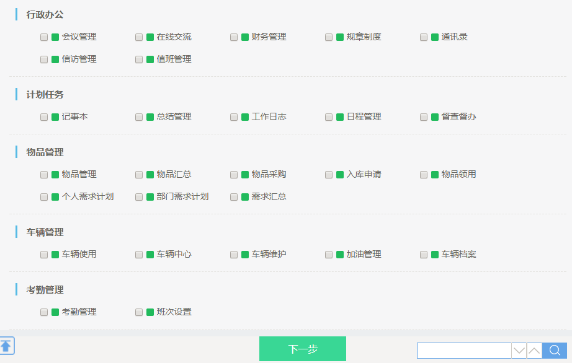
Task: Check the 记事本 checkbox
Action: click(x=44, y=117)
